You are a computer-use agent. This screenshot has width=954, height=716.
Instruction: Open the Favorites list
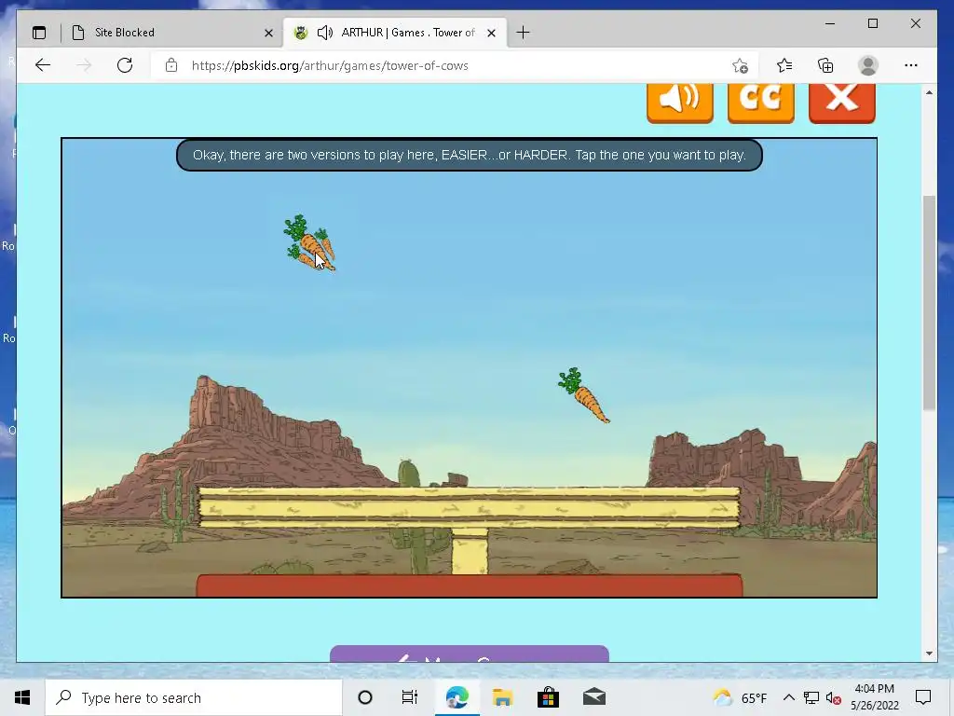click(x=784, y=65)
